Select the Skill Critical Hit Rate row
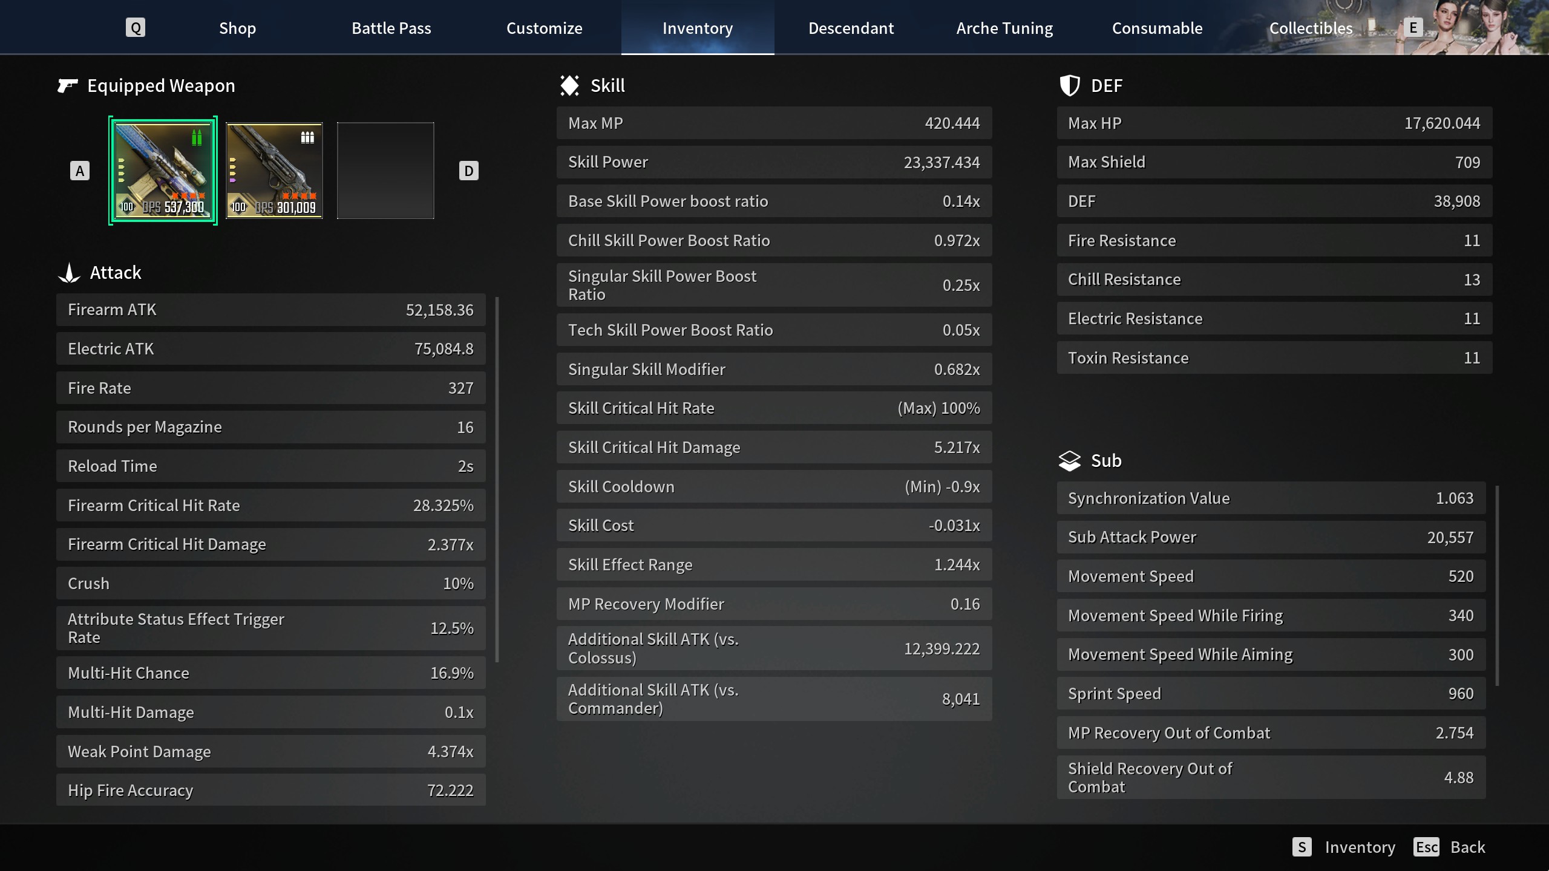 coord(774,408)
